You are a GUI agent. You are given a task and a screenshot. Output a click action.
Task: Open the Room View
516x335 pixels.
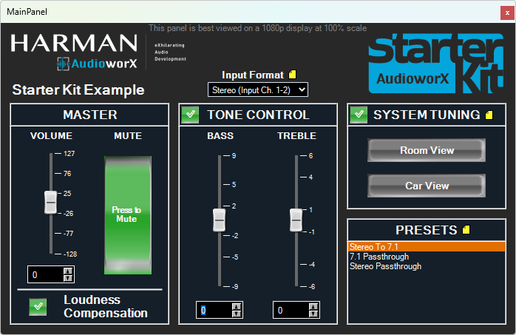[x=427, y=150]
